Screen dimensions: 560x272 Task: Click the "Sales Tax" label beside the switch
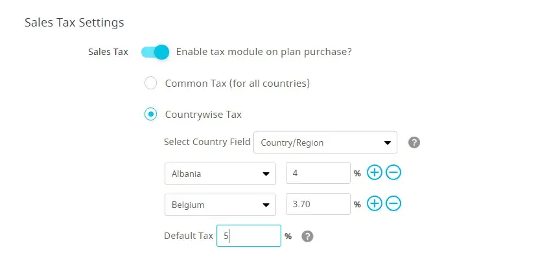108,52
